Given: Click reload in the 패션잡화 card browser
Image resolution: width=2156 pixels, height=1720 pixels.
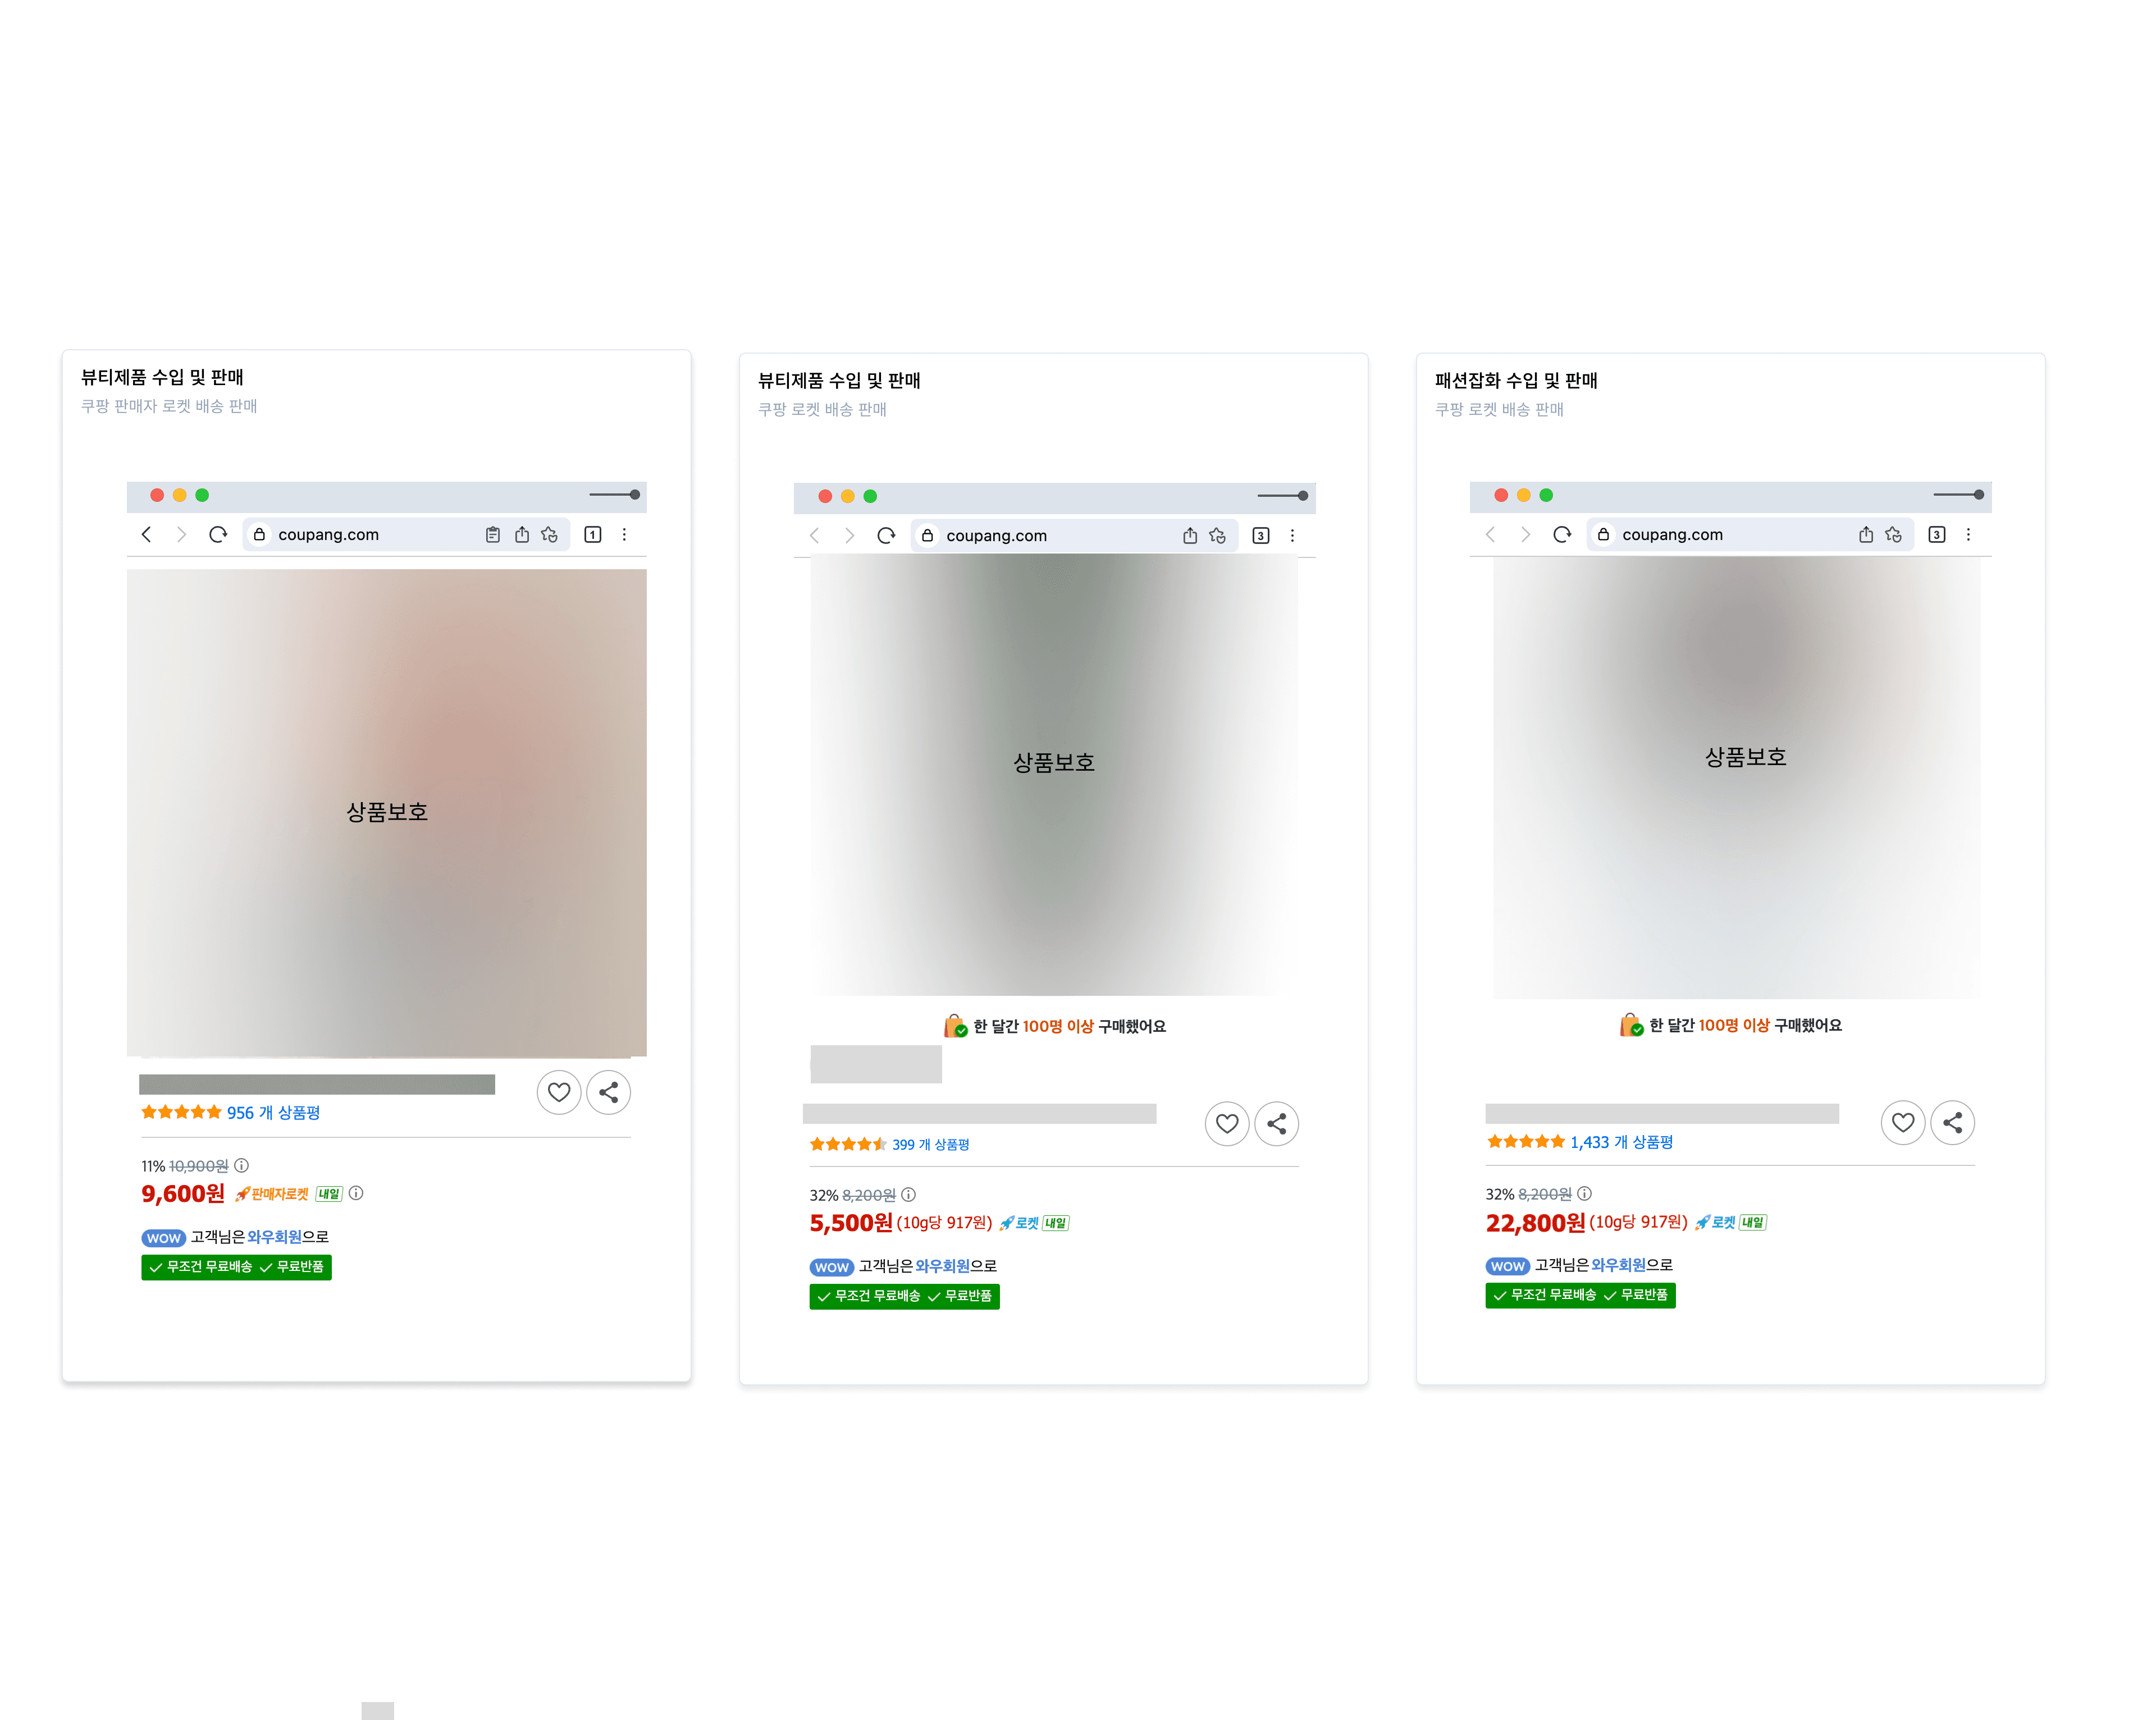Looking at the screenshot, I should point(1562,535).
